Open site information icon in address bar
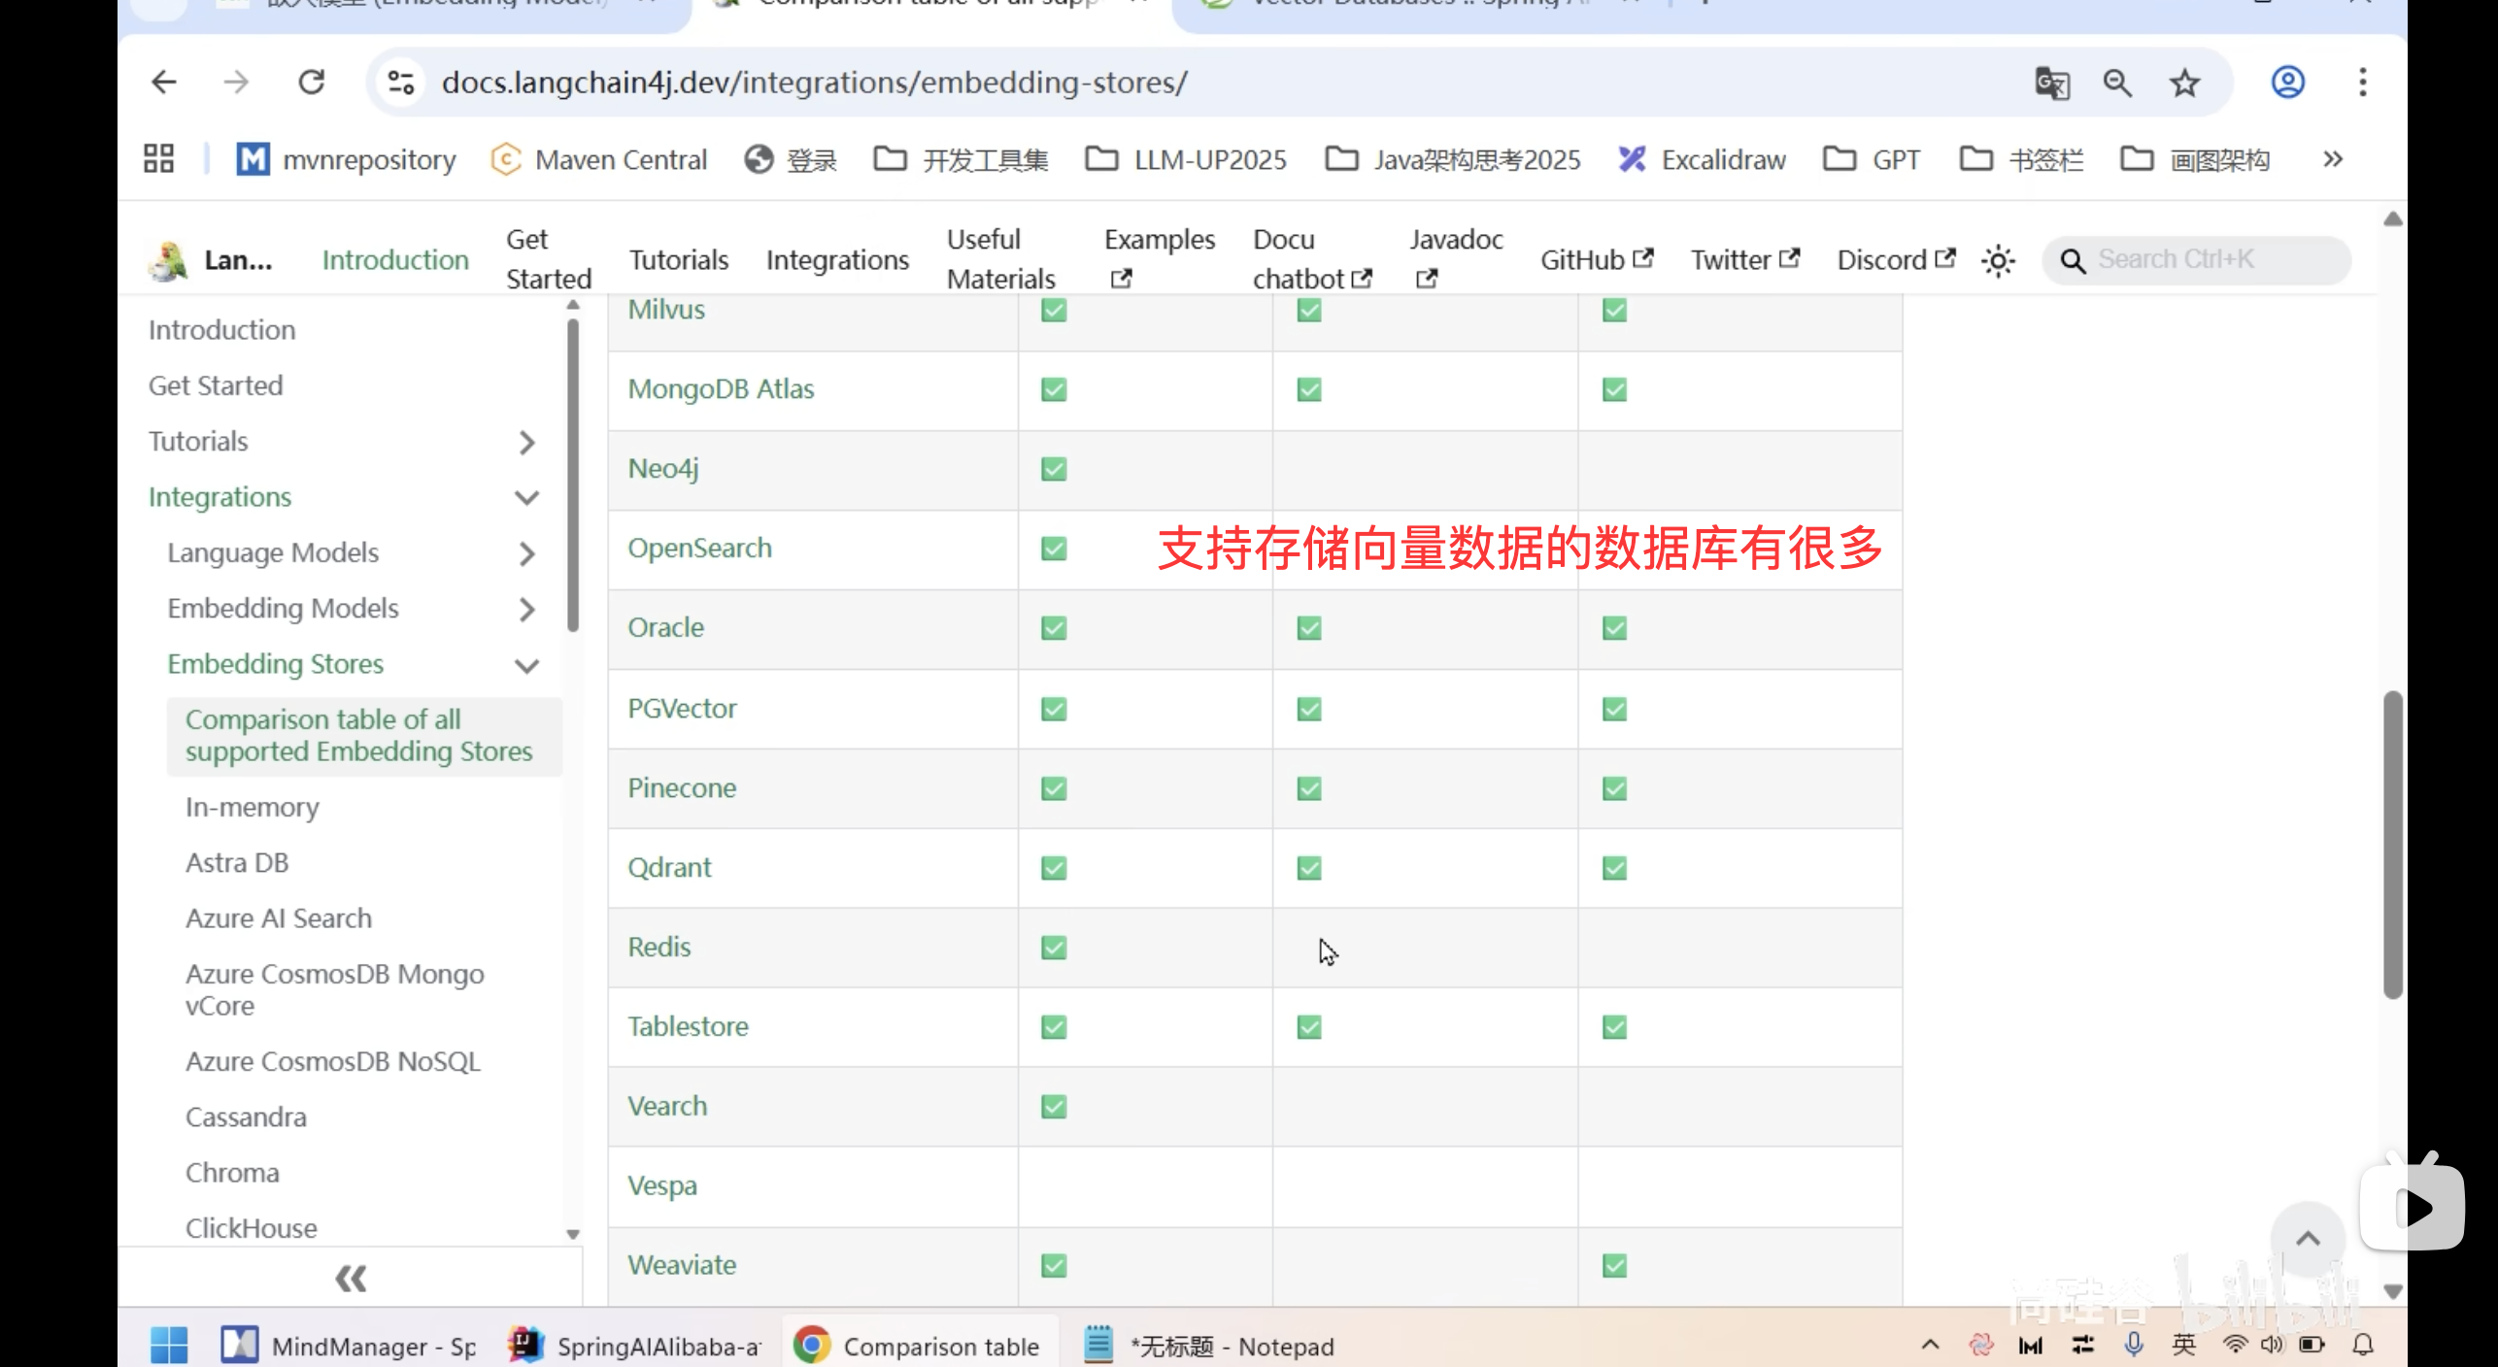Image resolution: width=2498 pixels, height=1367 pixels. [401, 83]
